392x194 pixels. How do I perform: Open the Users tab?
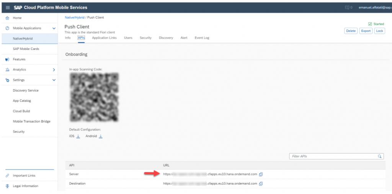point(128,38)
